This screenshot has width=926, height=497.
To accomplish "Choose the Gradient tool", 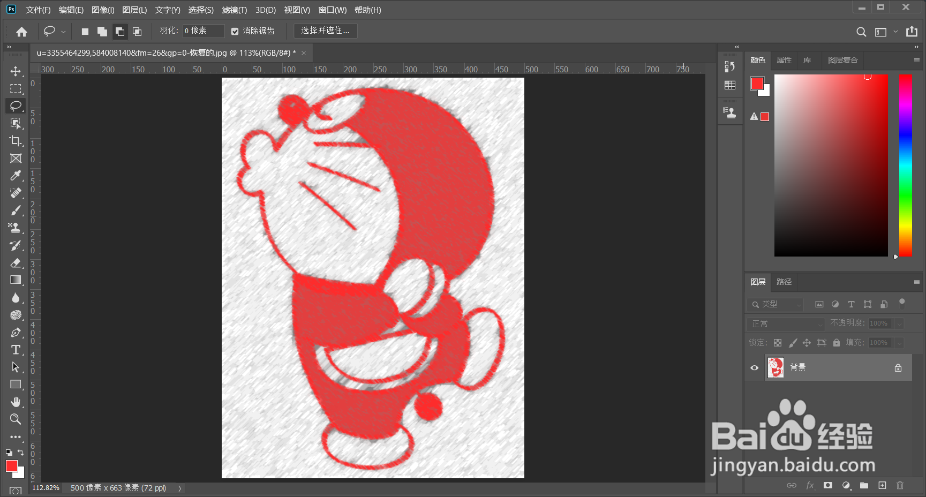I will tap(16, 280).
